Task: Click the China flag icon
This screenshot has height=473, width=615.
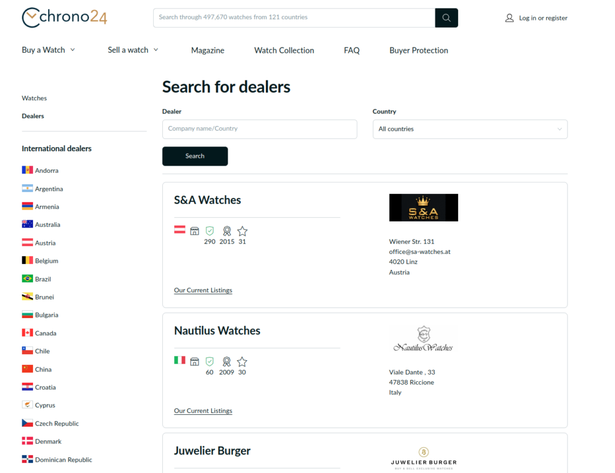Action: pos(28,369)
